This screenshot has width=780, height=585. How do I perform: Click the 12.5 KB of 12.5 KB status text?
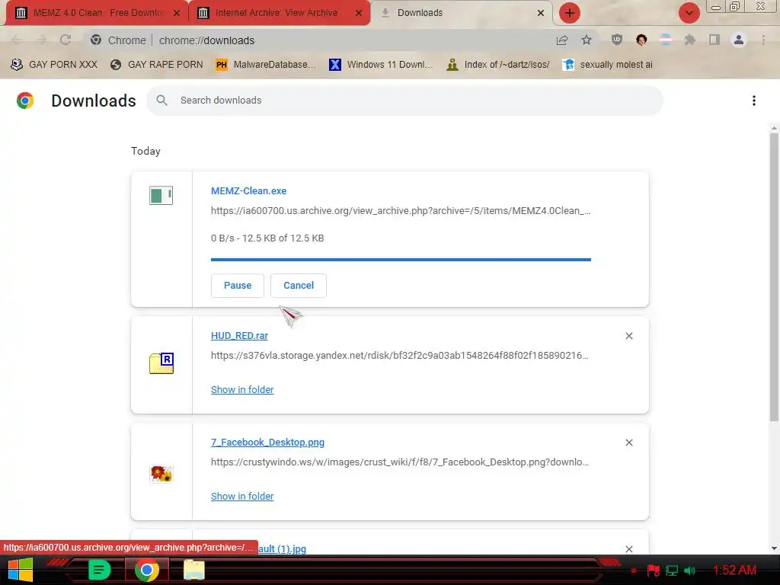tap(283, 238)
